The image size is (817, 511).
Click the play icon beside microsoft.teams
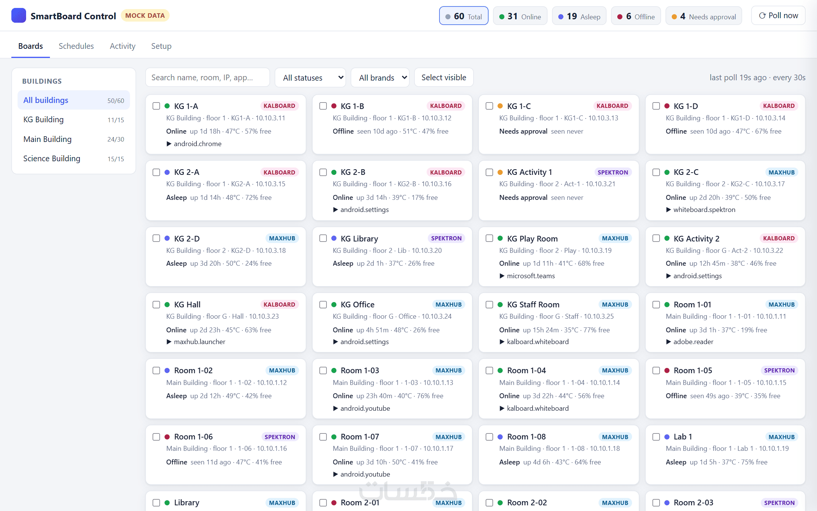click(x=502, y=276)
